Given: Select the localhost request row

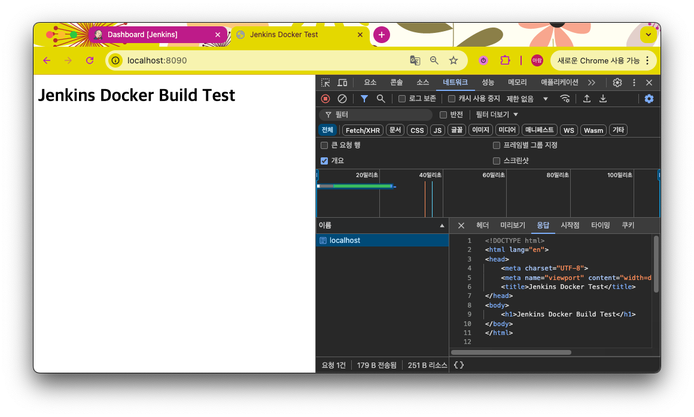Looking at the screenshot, I should (x=382, y=241).
